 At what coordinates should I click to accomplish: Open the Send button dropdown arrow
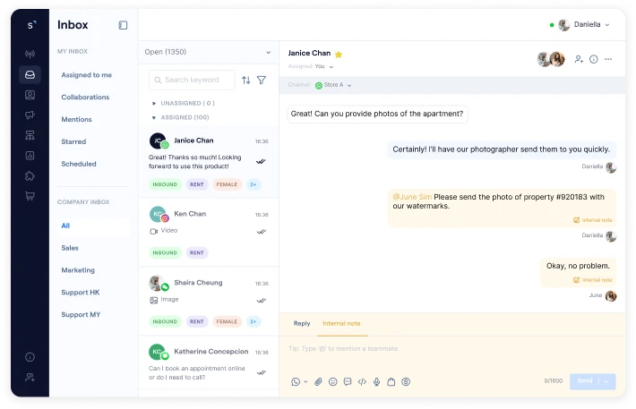pyautogui.click(x=606, y=381)
